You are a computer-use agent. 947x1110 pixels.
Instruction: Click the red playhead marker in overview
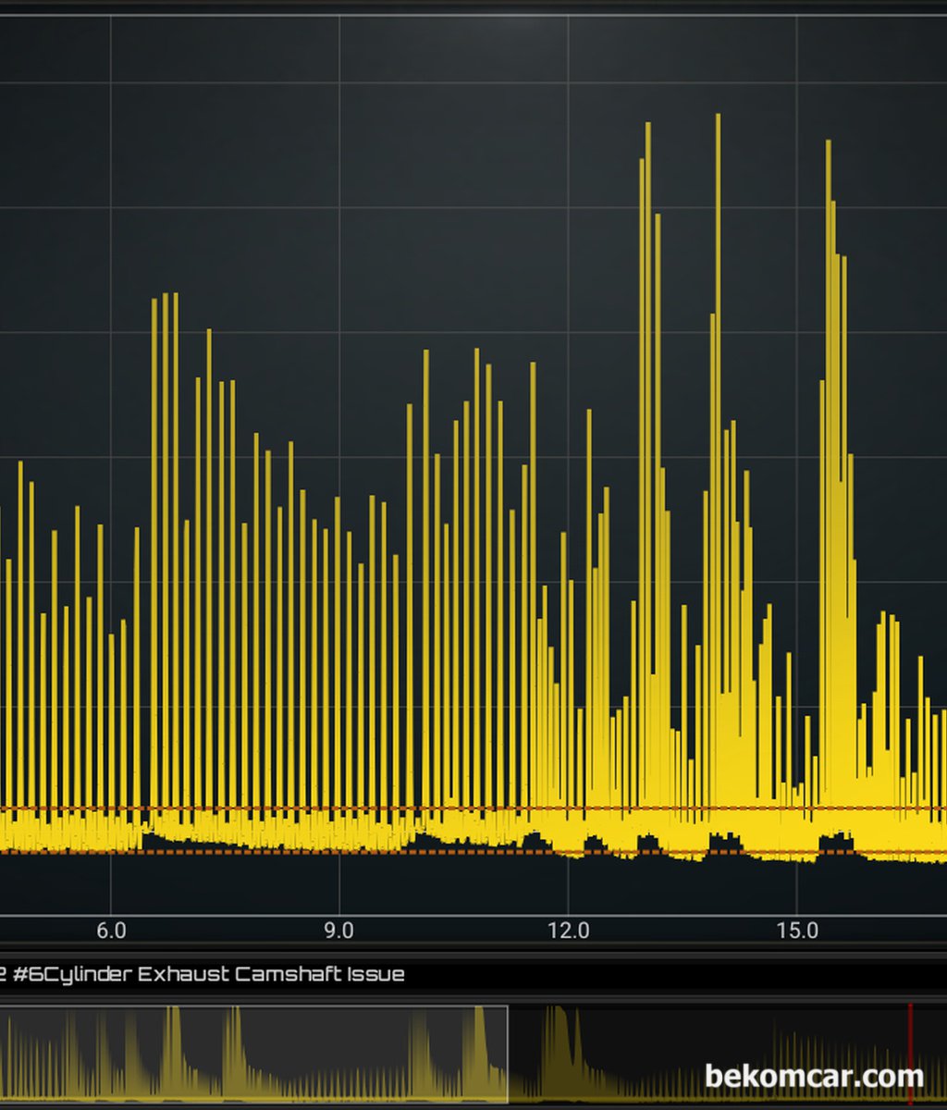(x=910, y=1054)
